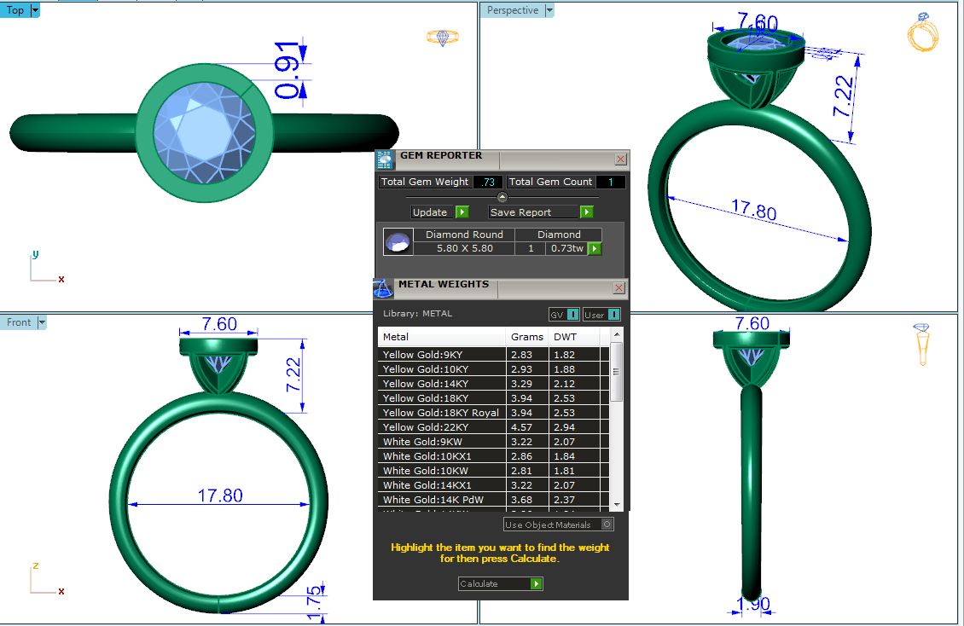Open the Front viewport dropdown arrow
The width and height of the screenshot is (964, 626).
[42, 322]
